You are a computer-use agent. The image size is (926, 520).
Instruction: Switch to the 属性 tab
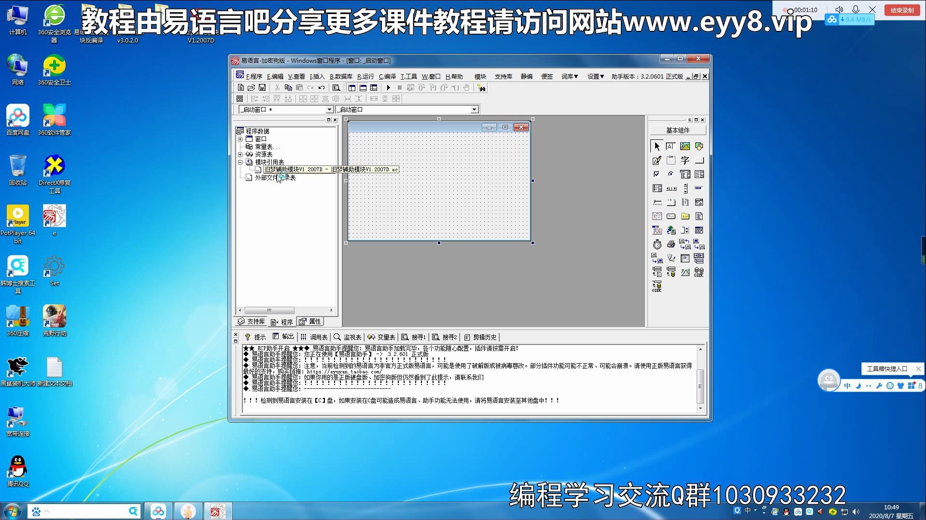click(310, 322)
